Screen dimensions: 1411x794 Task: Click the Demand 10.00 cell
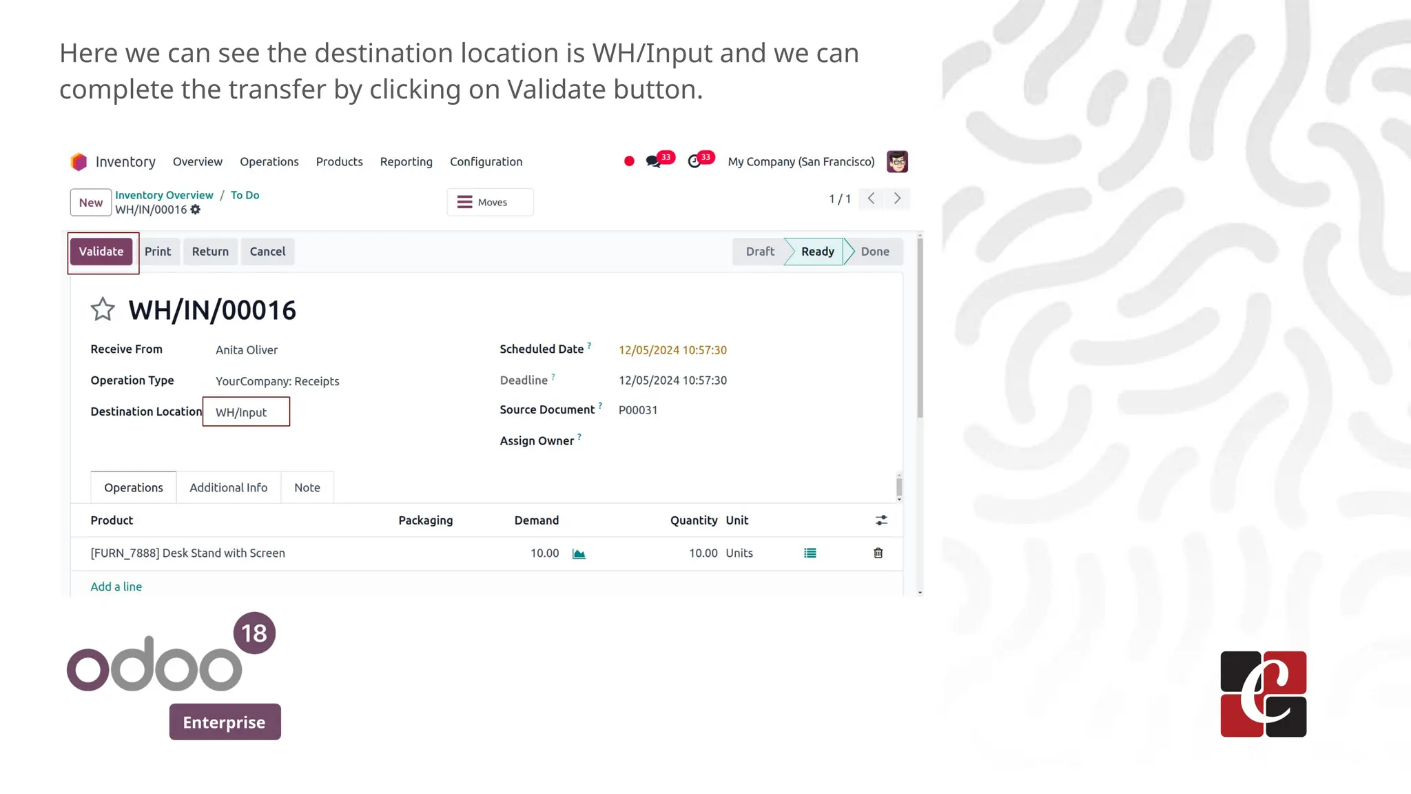(544, 553)
